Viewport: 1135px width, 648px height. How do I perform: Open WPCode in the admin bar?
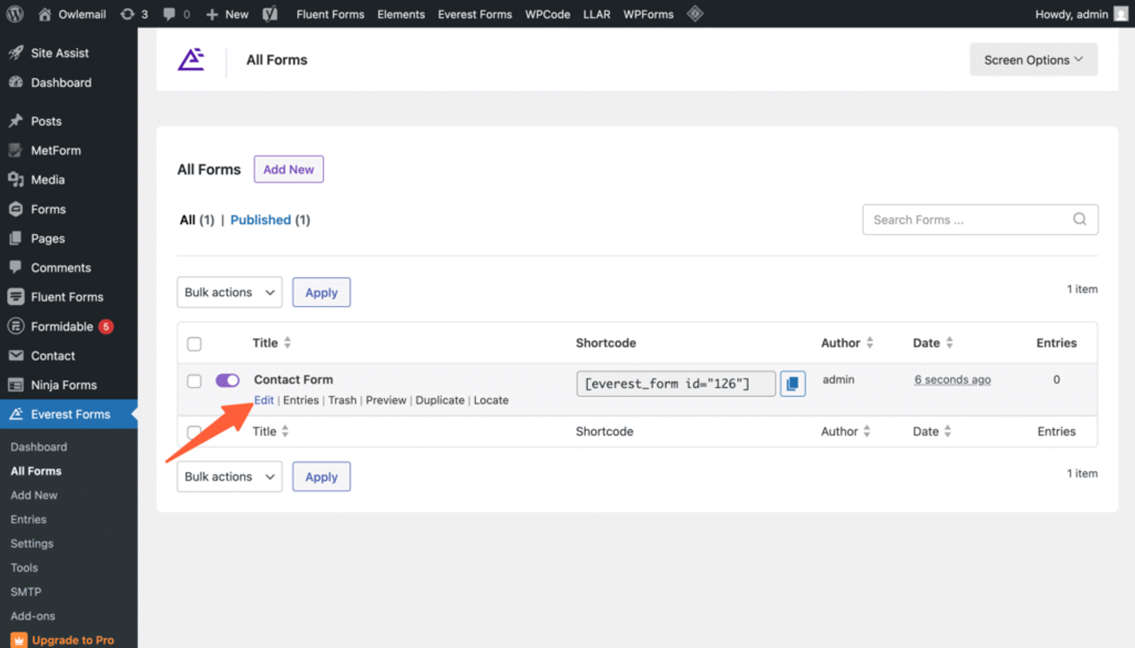[548, 14]
